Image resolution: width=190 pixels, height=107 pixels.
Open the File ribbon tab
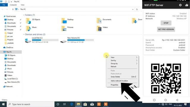click(x=4, y=5)
